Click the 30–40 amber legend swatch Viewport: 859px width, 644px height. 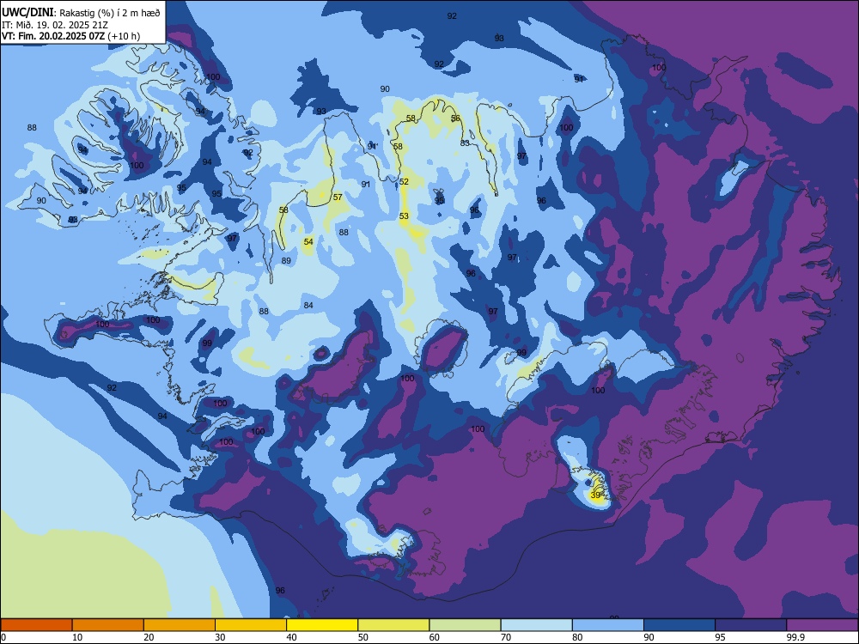click(x=251, y=625)
